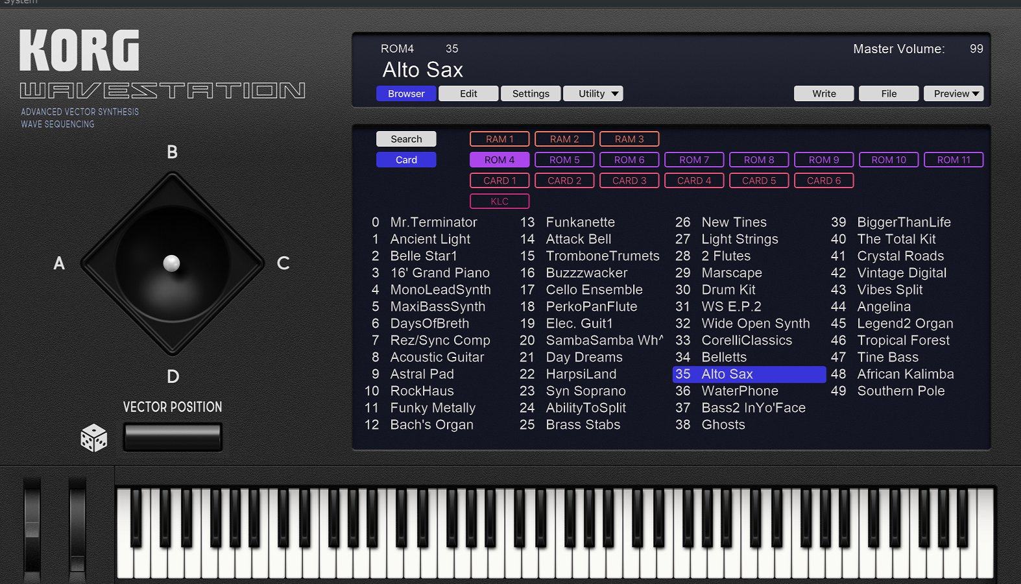This screenshot has height=584, width=1021.
Task: Select the WaterPhone preset
Action: tap(739, 391)
